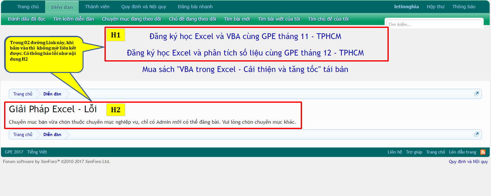Click Trang chủ in upper breadcrumb

[x=23, y=94]
